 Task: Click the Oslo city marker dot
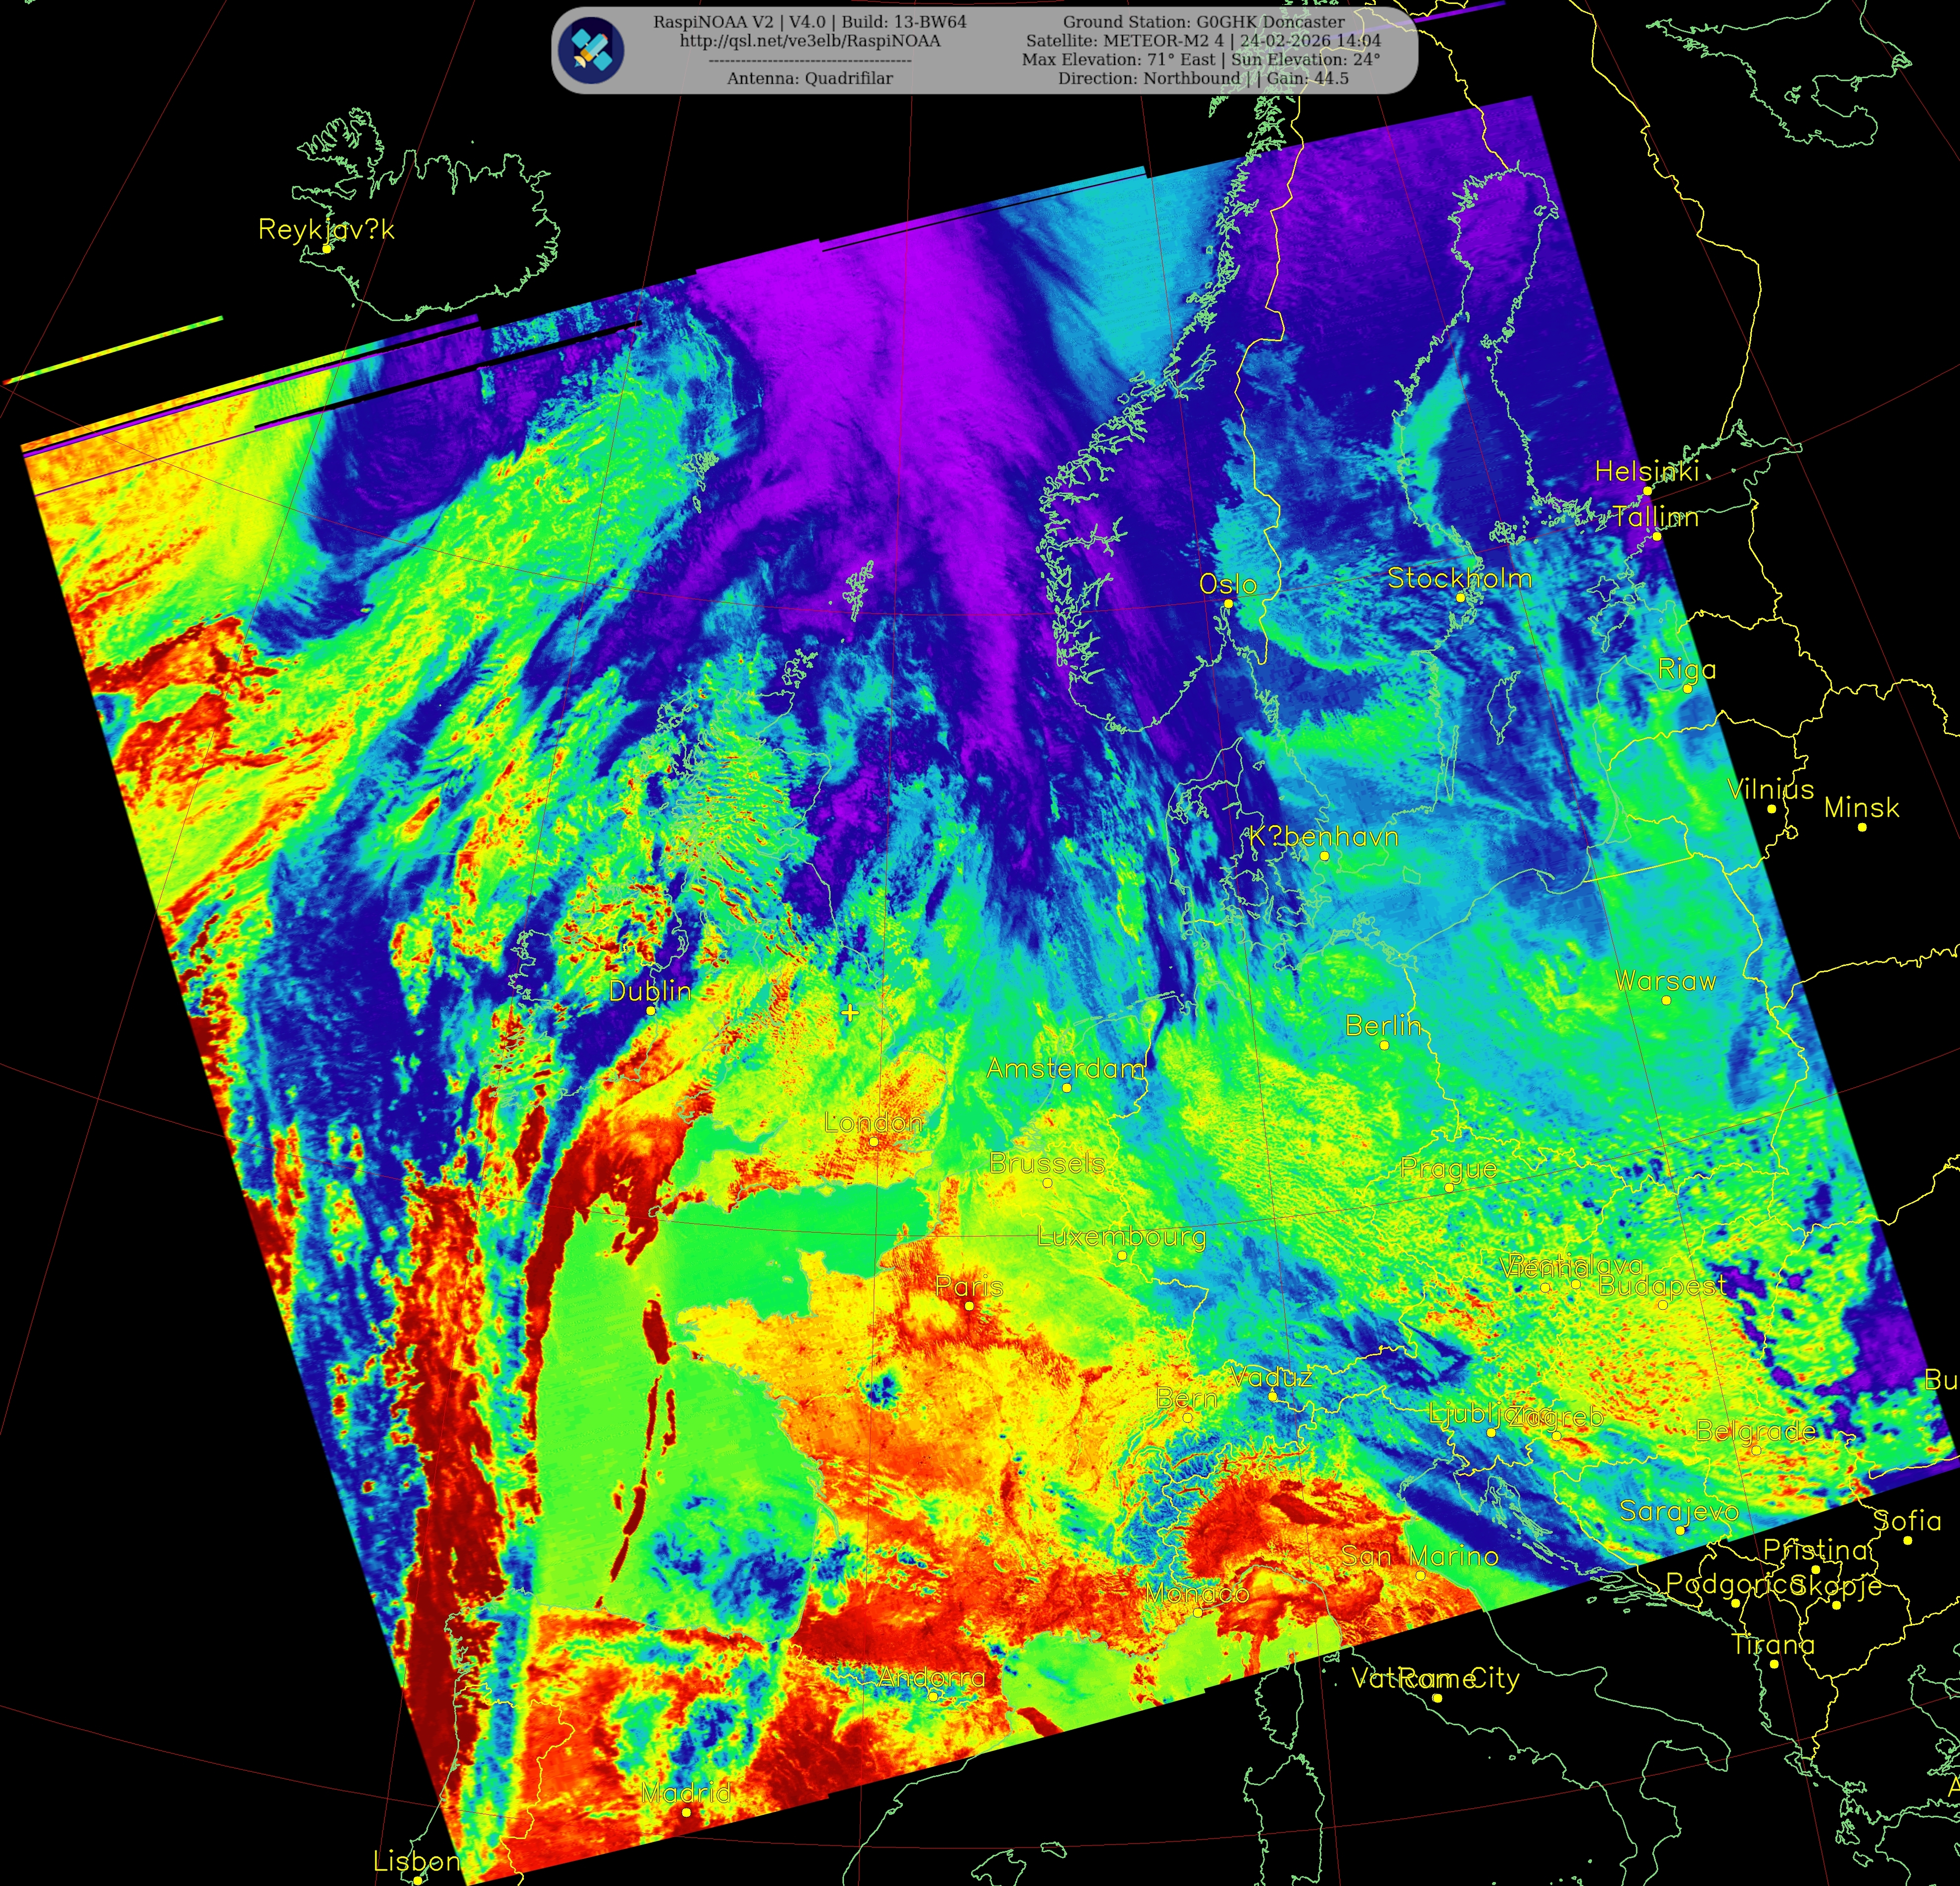1228,604
